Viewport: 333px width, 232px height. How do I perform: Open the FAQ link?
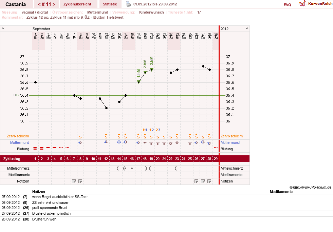click(x=287, y=5)
